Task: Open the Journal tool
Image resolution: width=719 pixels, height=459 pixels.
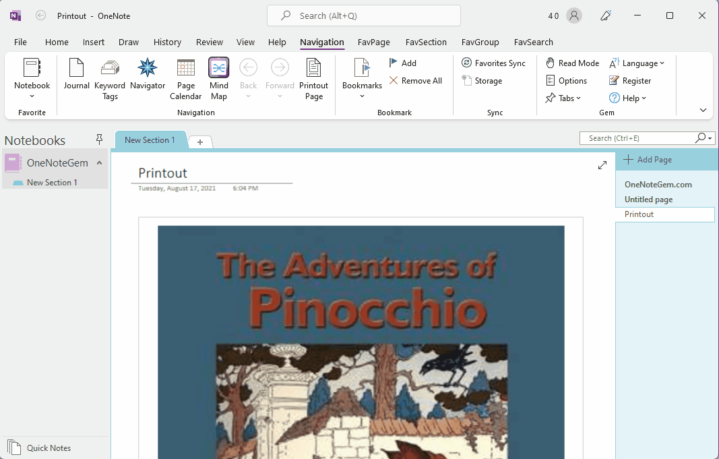Action: click(76, 73)
